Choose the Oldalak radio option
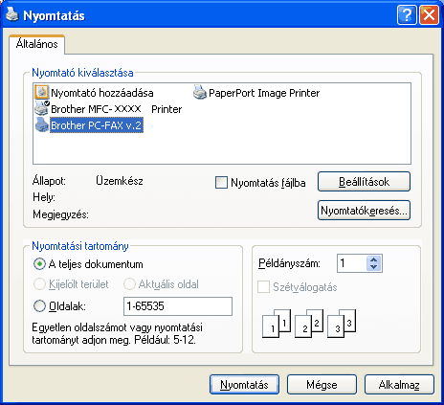The height and width of the screenshot is (405, 444). (39, 306)
